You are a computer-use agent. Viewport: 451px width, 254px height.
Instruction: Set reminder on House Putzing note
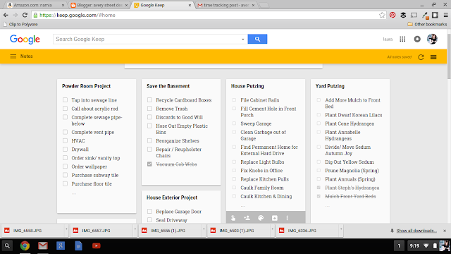233,218
